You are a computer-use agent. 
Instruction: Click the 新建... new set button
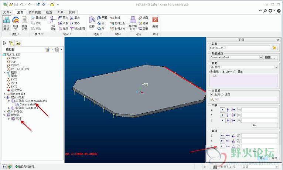[270, 57]
